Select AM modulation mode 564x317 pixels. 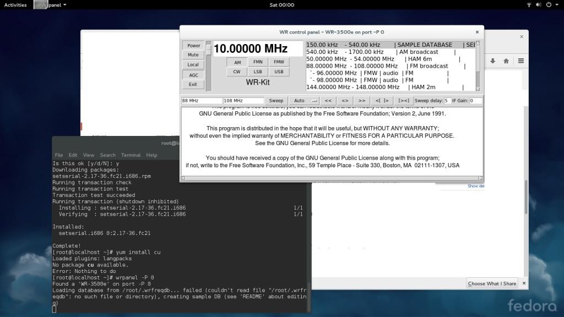(x=237, y=62)
